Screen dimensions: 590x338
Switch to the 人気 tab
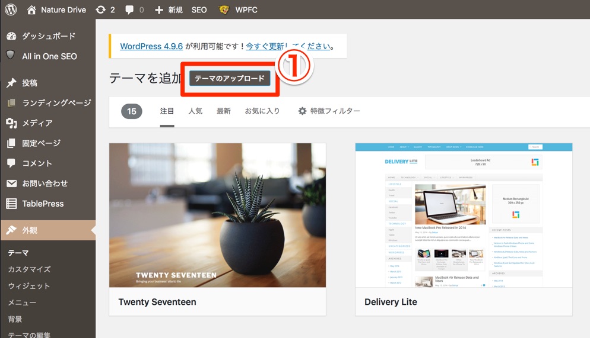click(x=195, y=111)
